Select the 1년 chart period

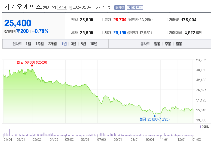coord(64,44)
